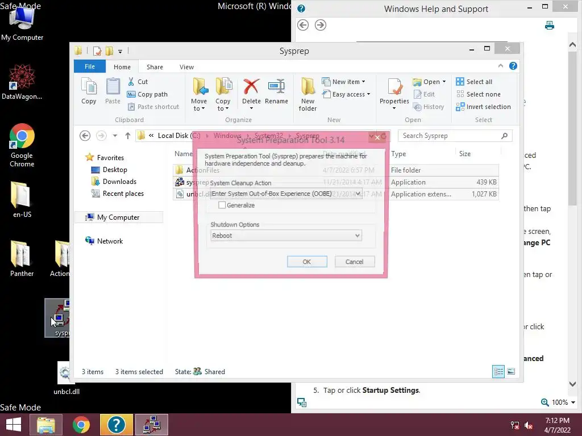
Task: Click Paste shortcut in the ribbon
Action: (153, 107)
